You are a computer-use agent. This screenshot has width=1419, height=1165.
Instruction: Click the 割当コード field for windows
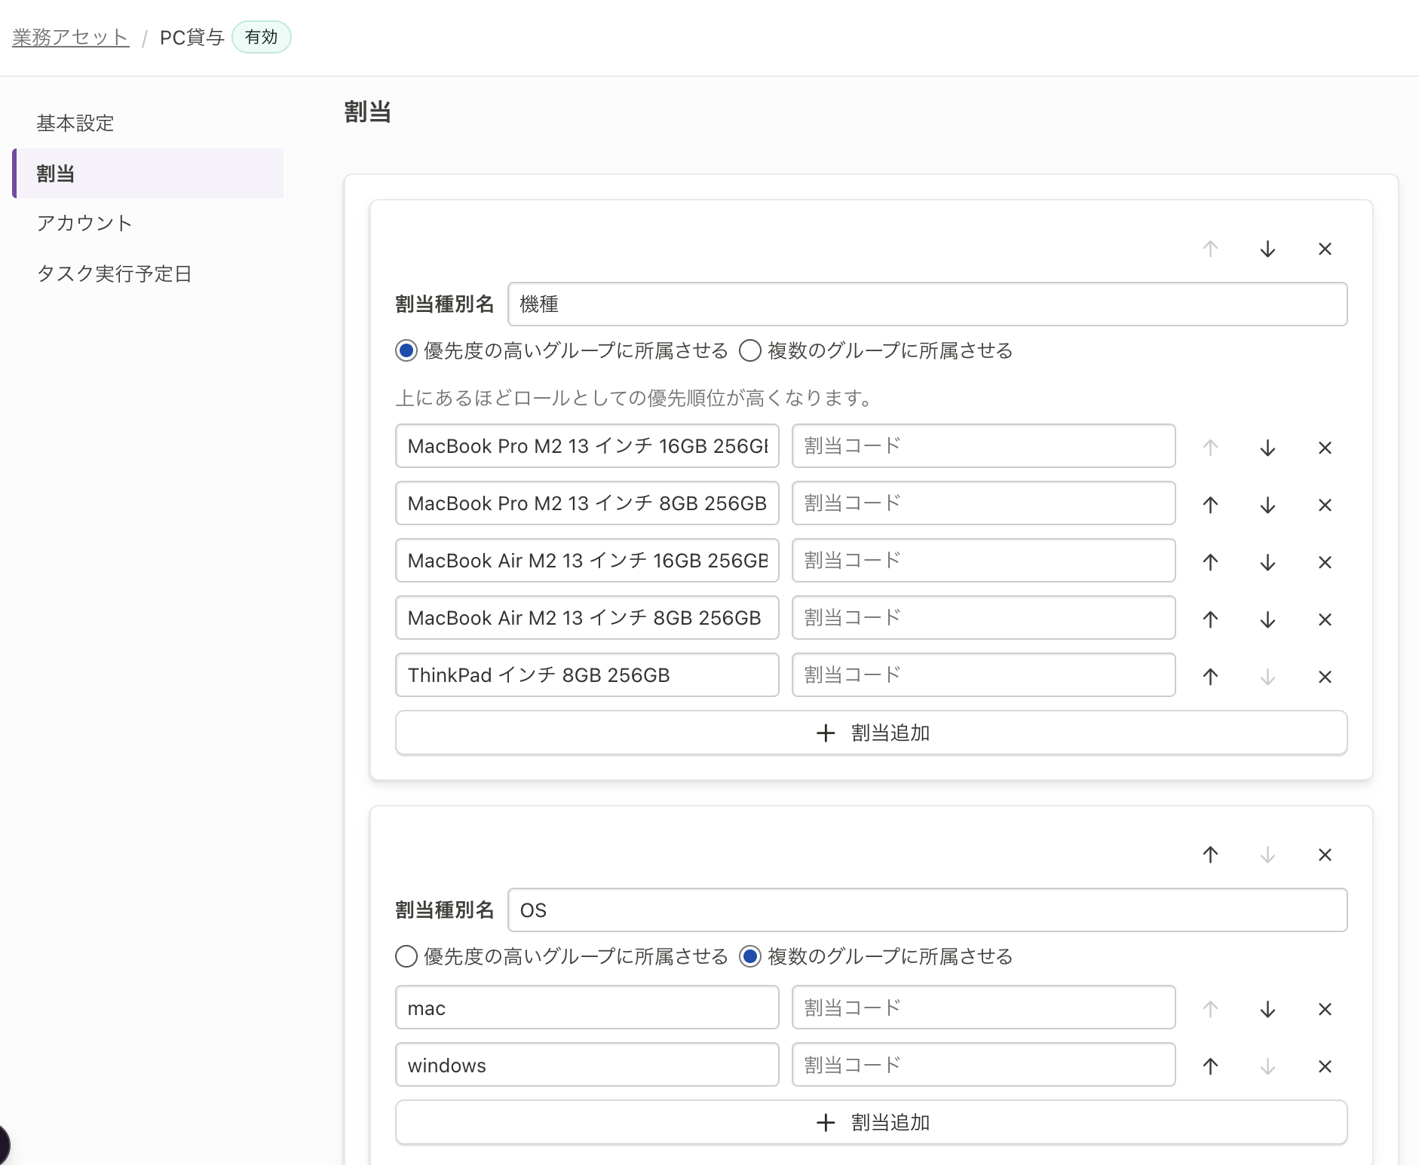[983, 1065]
